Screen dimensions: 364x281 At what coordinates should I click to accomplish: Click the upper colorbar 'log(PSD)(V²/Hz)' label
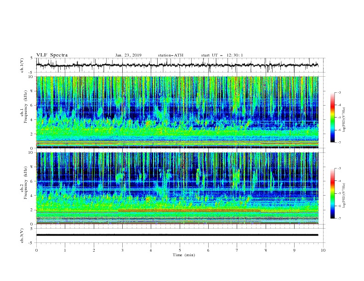(x=344, y=120)
